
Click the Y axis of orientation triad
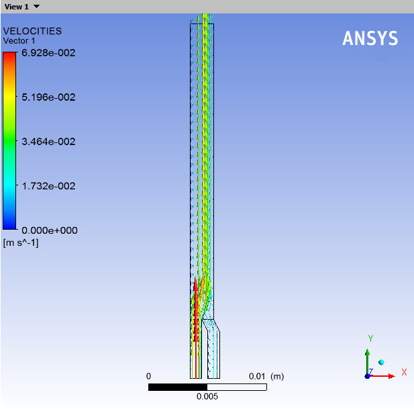coord(368,362)
